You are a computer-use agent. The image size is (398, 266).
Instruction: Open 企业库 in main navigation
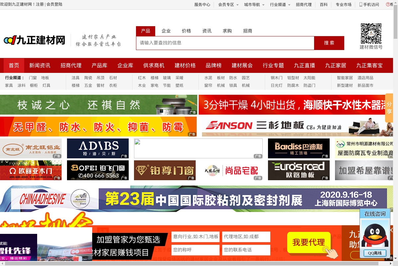[x=125, y=66]
